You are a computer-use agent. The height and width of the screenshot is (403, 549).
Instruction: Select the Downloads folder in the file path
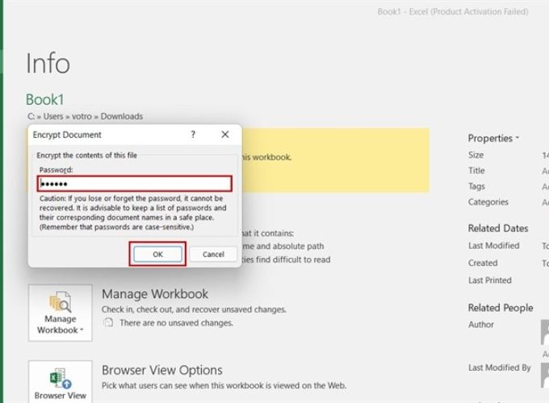click(x=121, y=116)
